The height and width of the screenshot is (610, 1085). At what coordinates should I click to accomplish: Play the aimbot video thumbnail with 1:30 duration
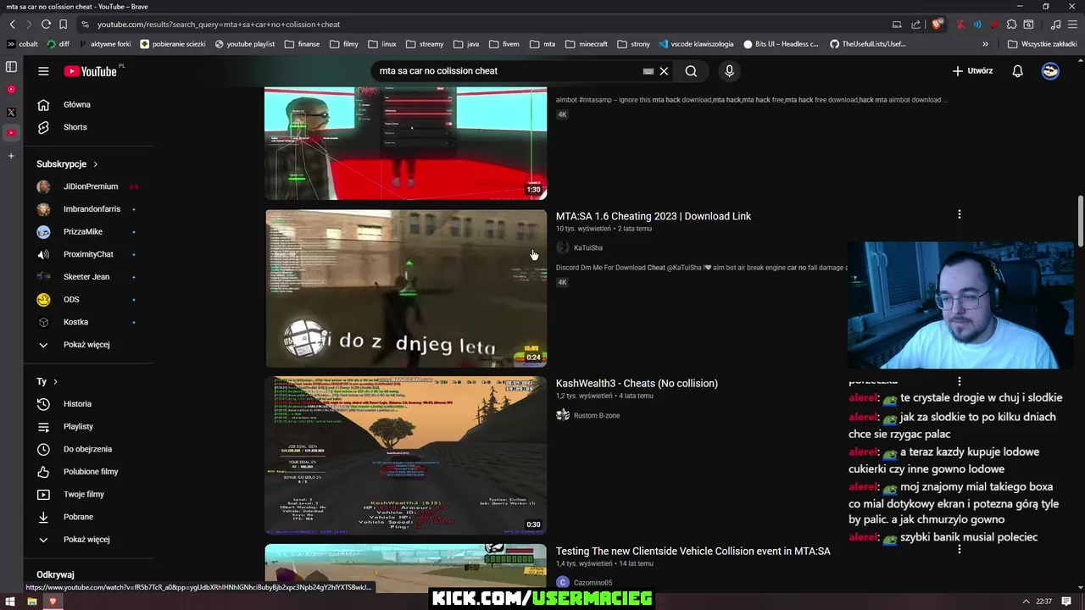406,143
